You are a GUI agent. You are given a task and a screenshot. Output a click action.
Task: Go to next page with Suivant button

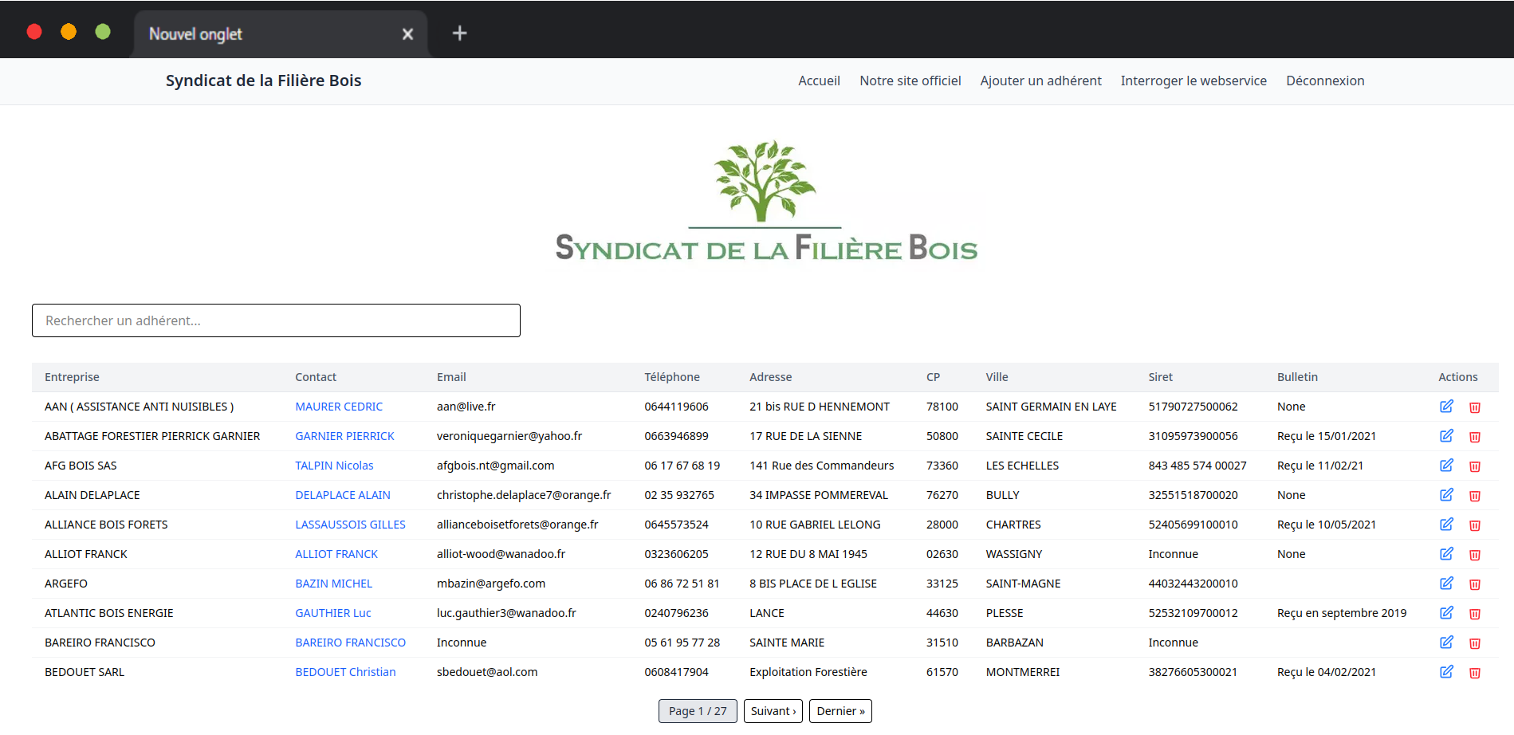coord(773,711)
